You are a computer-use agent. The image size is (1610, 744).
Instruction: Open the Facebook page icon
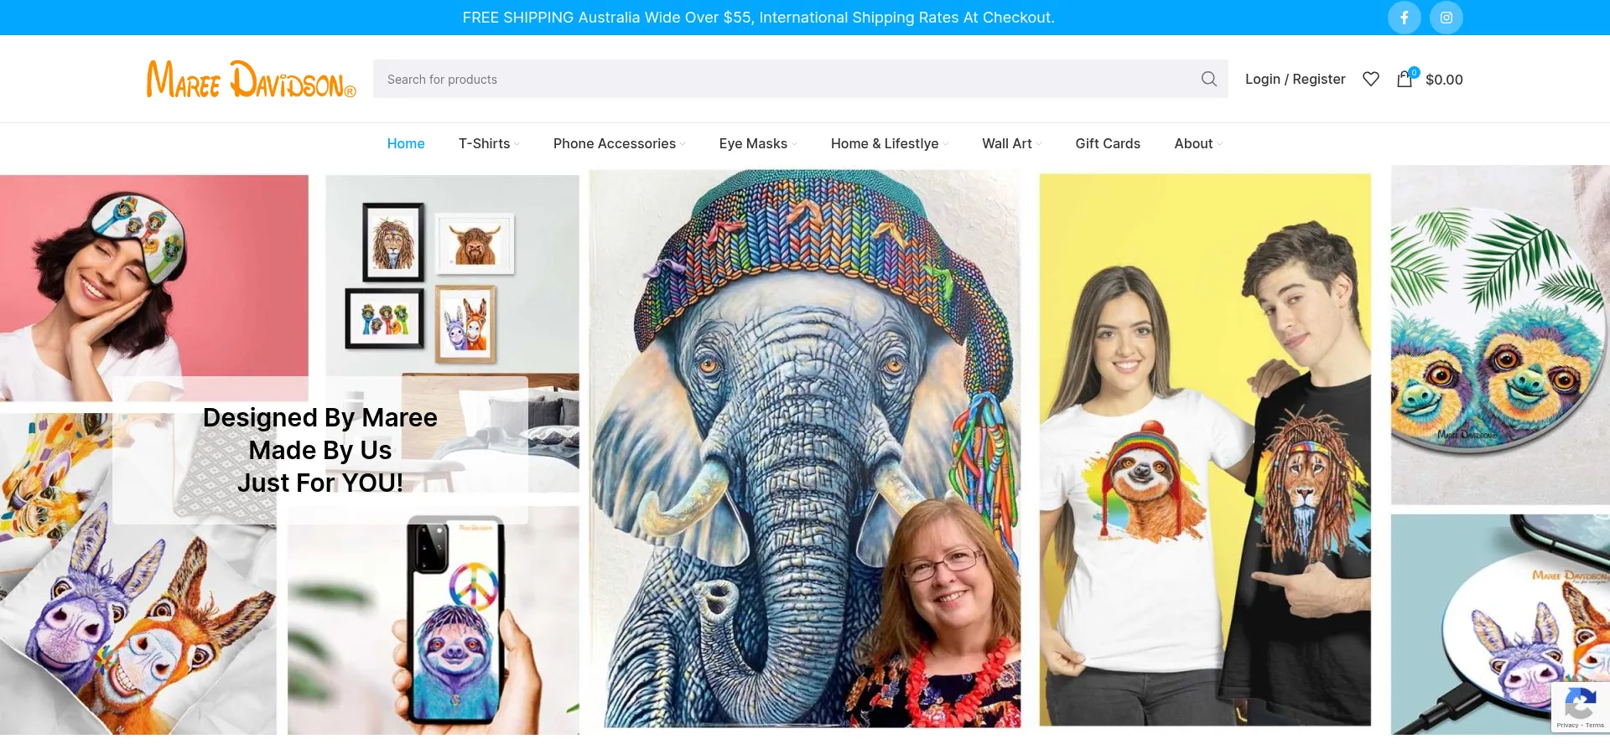(x=1404, y=18)
